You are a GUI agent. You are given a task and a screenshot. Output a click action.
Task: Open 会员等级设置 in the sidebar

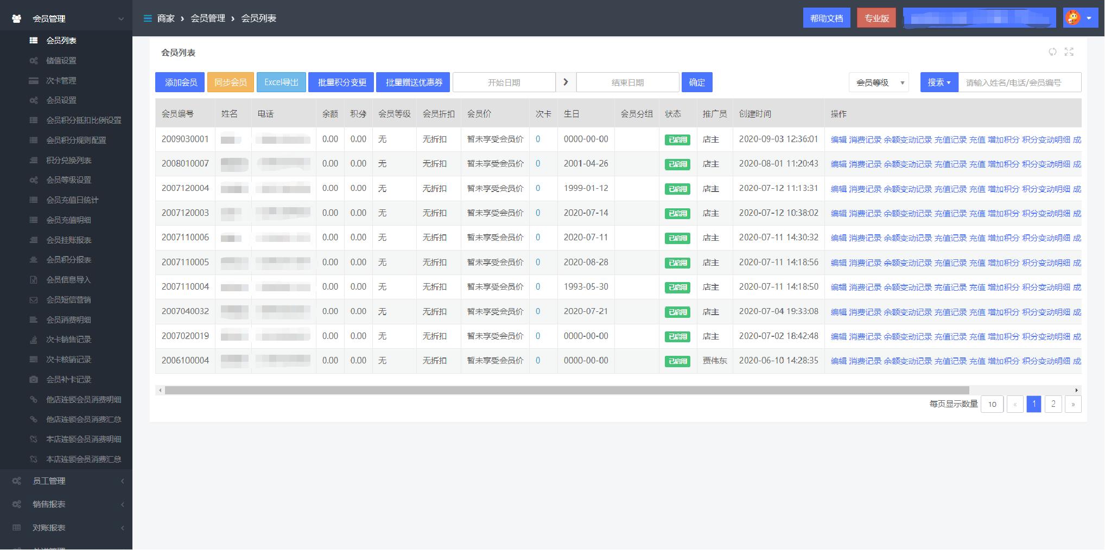point(68,180)
